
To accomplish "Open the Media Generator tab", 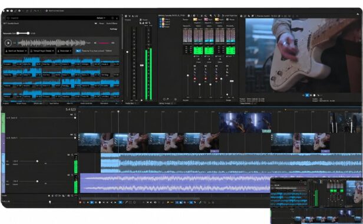I will pyautogui.click(x=86, y=103).
